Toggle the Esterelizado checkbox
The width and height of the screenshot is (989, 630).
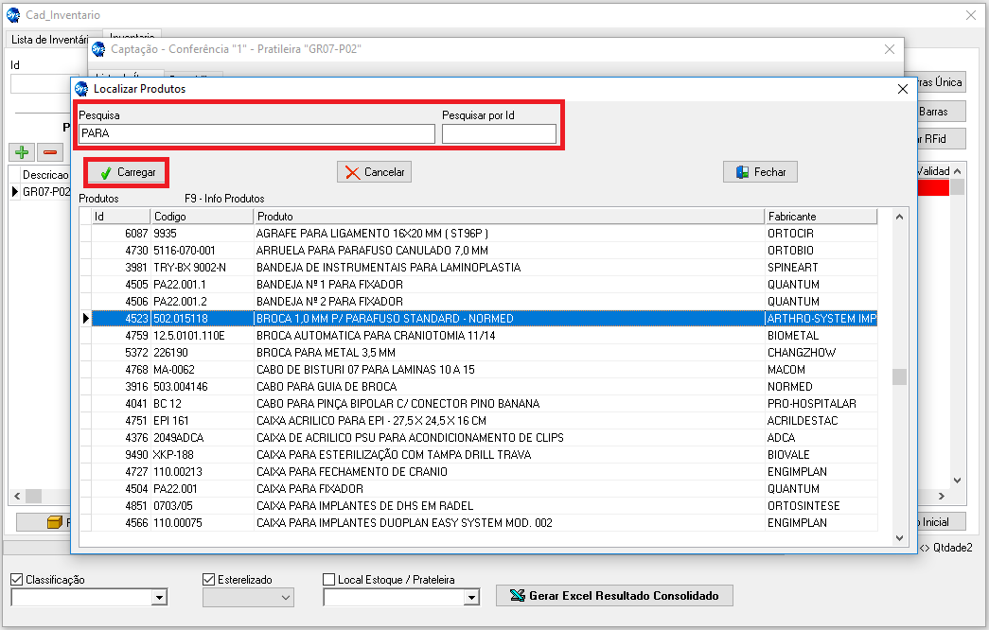pyautogui.click(x=209, y=579)
